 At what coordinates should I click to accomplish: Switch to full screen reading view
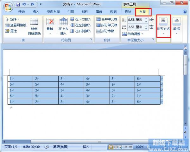click(116, 147)
